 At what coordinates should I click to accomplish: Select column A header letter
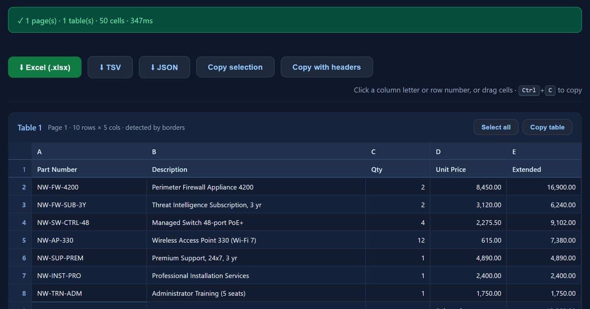click(89, 152)
